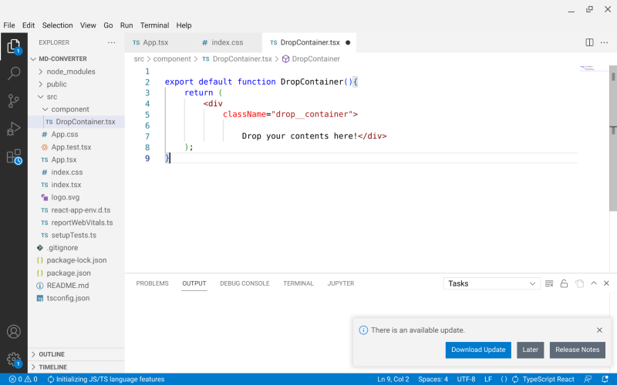The image size is (617, 385).
Task: Switch to the App.tsx editor tab
Action: point(159,42)
